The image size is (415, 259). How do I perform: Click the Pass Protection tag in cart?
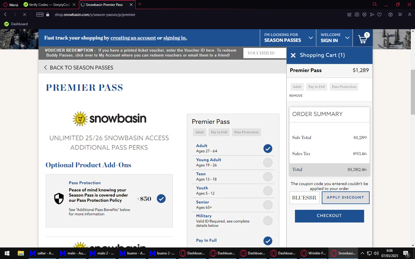[344, 87]
